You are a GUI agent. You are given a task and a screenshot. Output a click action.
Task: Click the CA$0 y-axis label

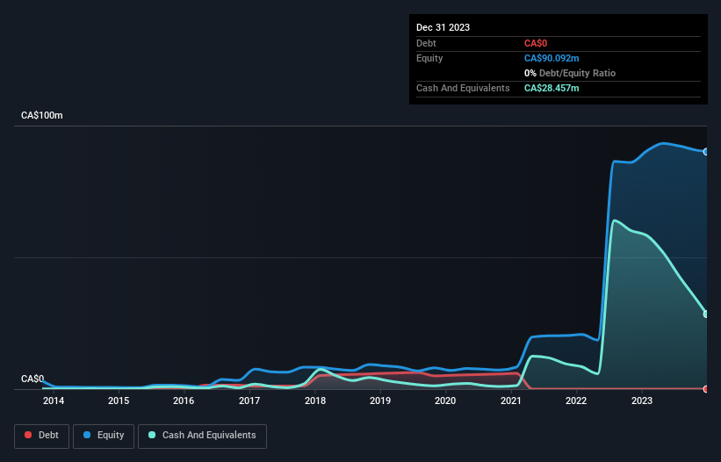tap(32, 379)
